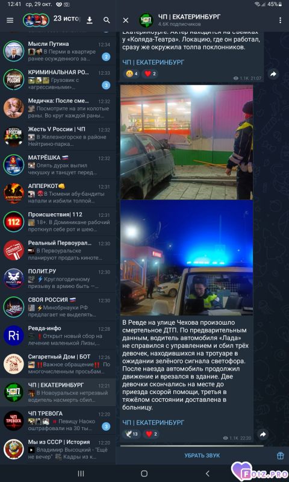Select the Ревда-инфо chat
289x482 pixels.
point(58,336)
